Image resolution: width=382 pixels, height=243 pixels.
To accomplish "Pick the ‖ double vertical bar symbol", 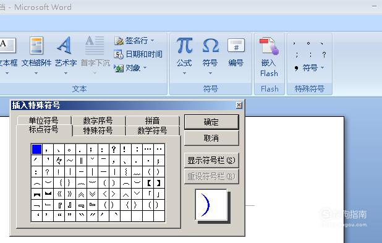I will [x=81, y=160].
